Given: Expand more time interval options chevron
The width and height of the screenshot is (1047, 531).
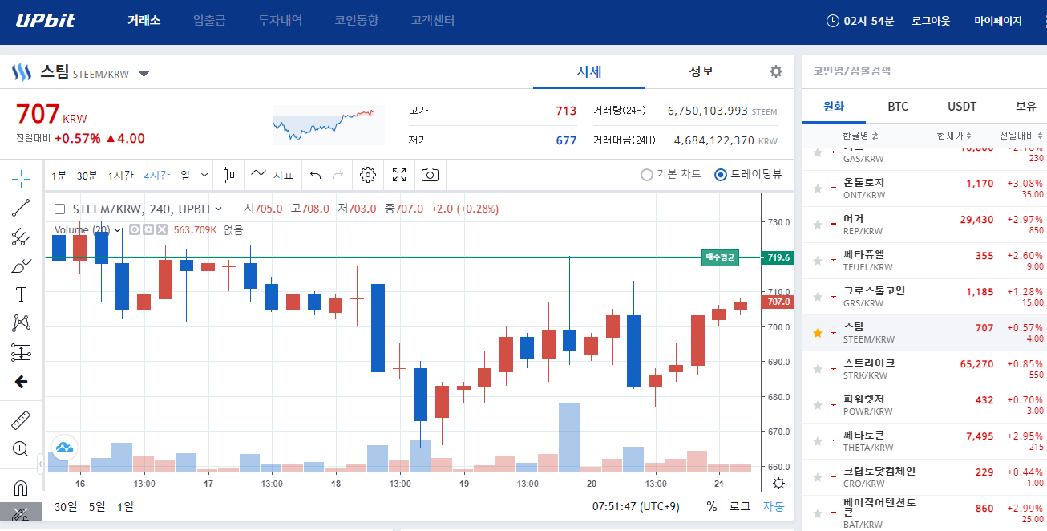Looking at the screenshot, I should tap(204, 175).
